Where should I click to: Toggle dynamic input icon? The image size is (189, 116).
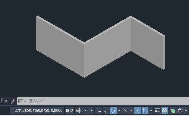click(x=99, y=111)
